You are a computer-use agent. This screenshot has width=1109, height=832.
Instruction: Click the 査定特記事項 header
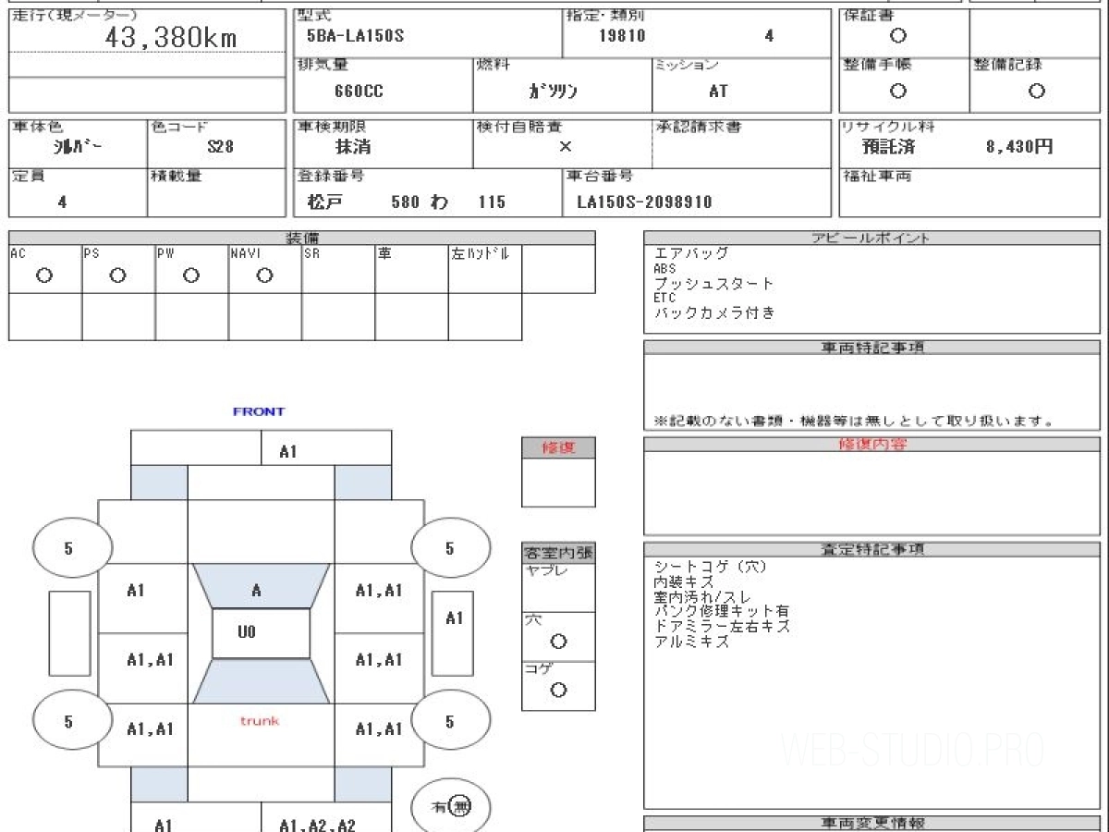[x=871, y=549]
